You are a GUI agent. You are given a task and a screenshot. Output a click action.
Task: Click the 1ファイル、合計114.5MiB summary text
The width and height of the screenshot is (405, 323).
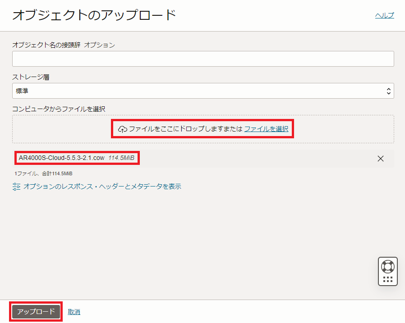(x=43, y=173)
